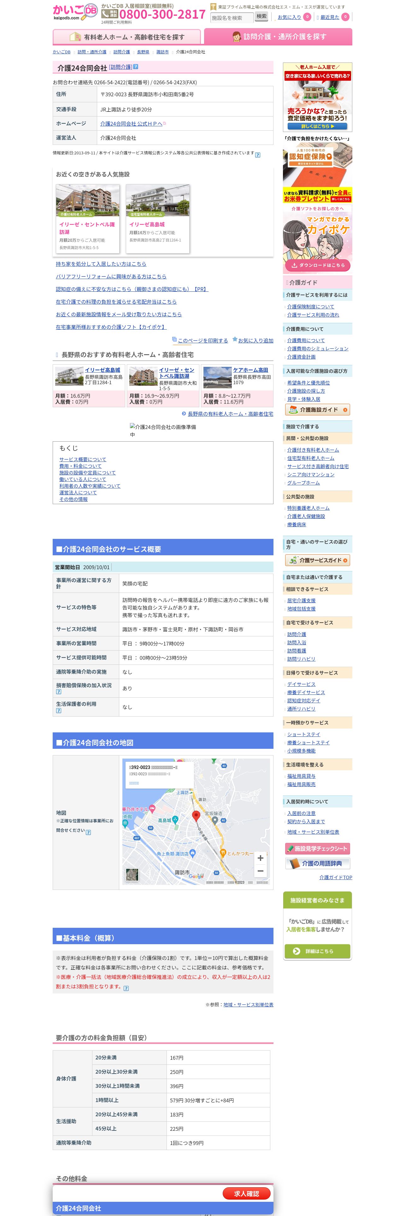The height and width of the screenshot is (1216, 405).
Task: Click the help icon under 損害賠償保険の加入状況
Action: 58,692
